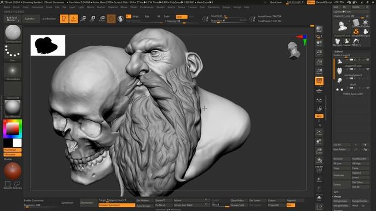The width and height of the screenshot is (376, 211).
Task: Open the Alpha menu
Action: coord(7,7)
